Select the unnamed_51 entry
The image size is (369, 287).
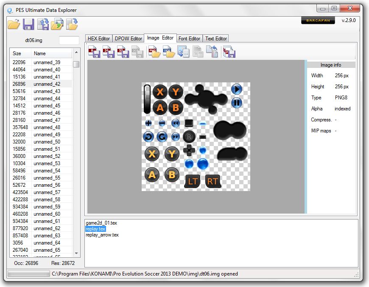(41, 149)
